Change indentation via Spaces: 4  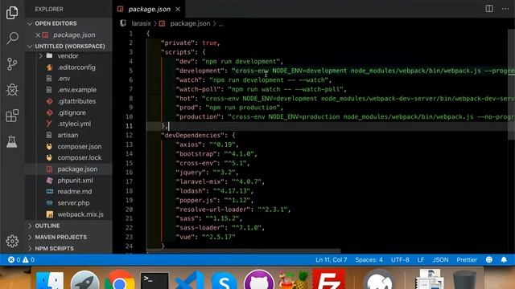tap(369, 259)
